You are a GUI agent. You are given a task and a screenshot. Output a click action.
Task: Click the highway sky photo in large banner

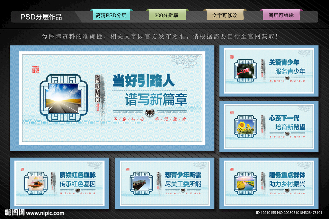tap(64, 98)
